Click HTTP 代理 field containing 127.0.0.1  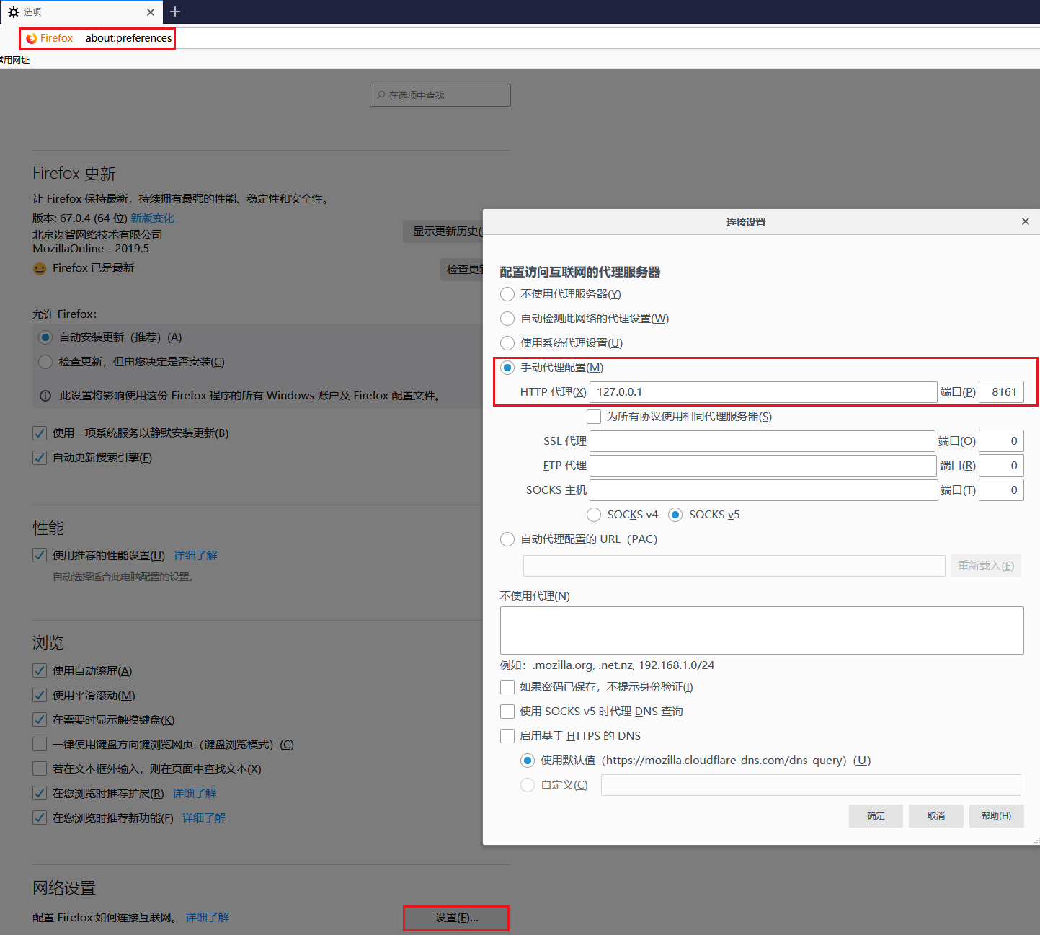click(x=763, y=392)
